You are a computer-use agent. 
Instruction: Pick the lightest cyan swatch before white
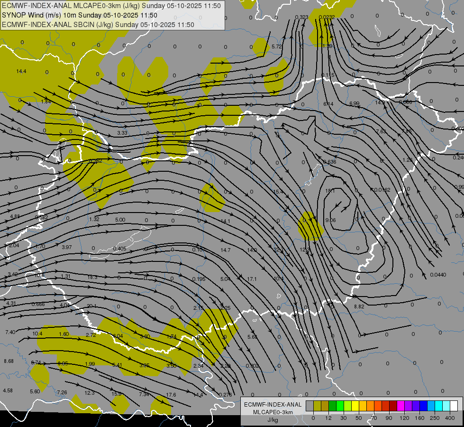coord(446,406)
